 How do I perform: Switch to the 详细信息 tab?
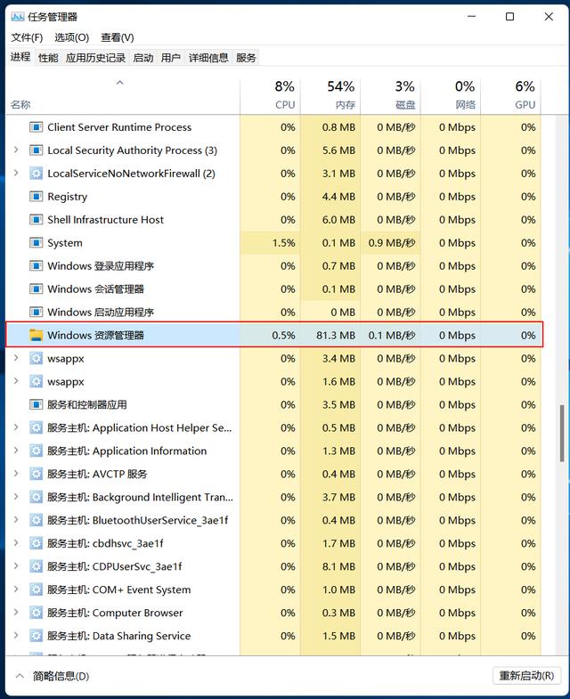(x=208, y=58)
